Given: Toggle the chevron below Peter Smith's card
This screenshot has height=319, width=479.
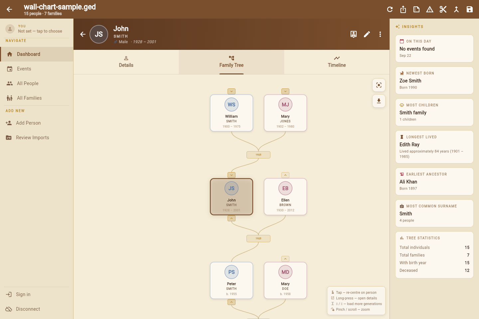Looking at the screenshot, I should [x=232, y=302].
